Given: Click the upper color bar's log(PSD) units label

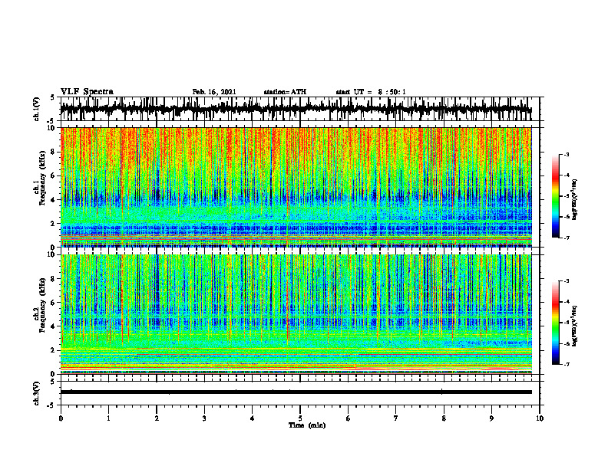Looking at the screenshot, I should click(575, 200).
